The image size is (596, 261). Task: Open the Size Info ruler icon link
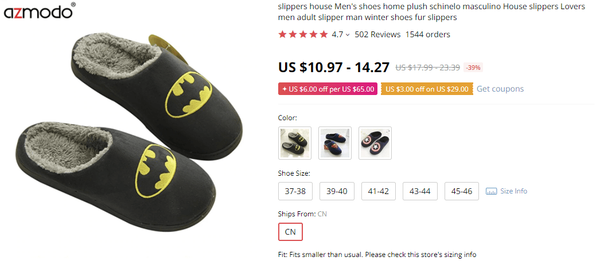click(507, 191)
